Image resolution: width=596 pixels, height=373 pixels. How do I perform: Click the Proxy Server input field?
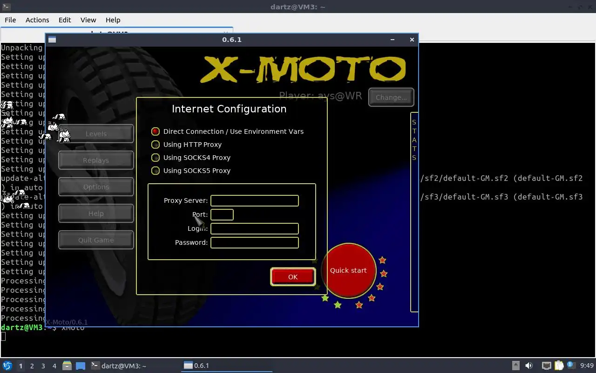point(255,200)
